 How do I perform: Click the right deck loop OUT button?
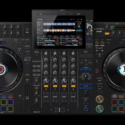(x=102, y=43)
